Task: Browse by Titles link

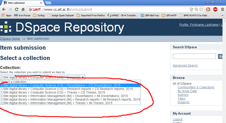Action: click(181, 98)
